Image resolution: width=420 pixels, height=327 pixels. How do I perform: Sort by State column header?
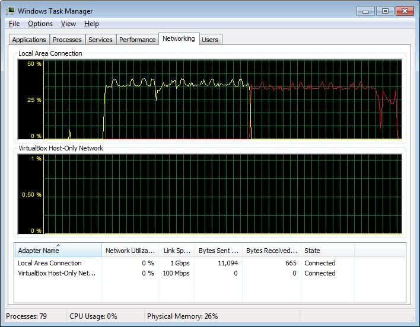328,250
